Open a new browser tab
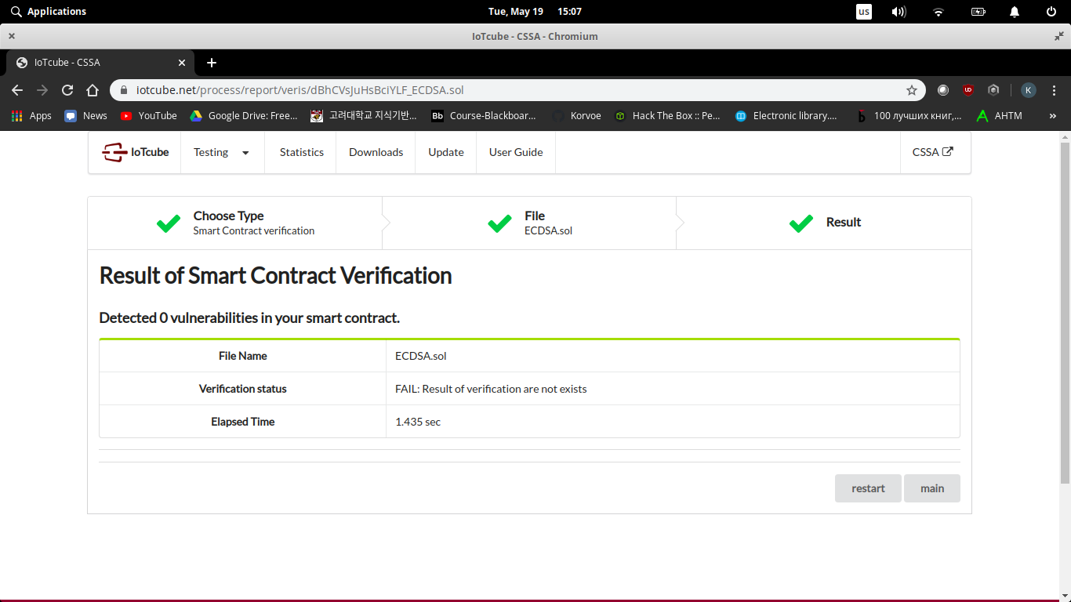 coord(212,63)
